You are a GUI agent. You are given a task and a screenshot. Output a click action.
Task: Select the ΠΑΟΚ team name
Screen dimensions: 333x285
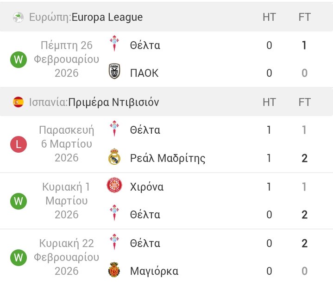(x=144, y=73)
